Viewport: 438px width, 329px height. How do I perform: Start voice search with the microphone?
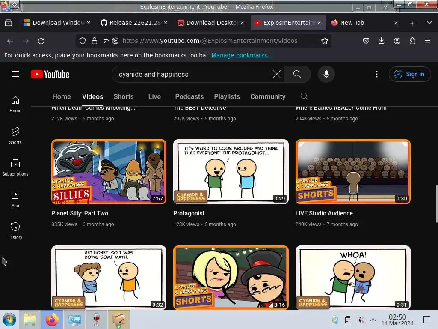326,74
